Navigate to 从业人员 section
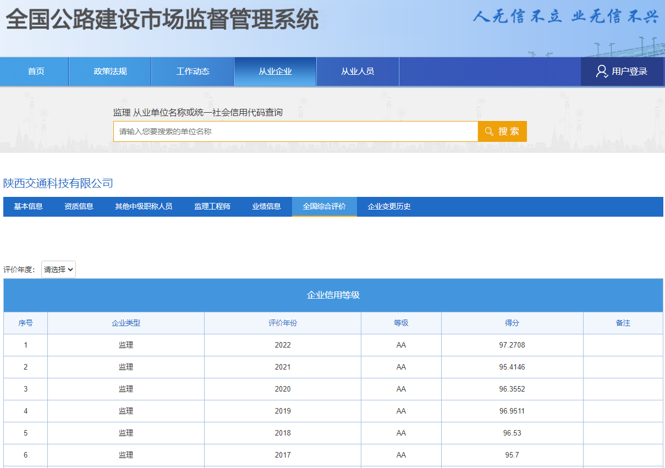 [x=358, y=71]
